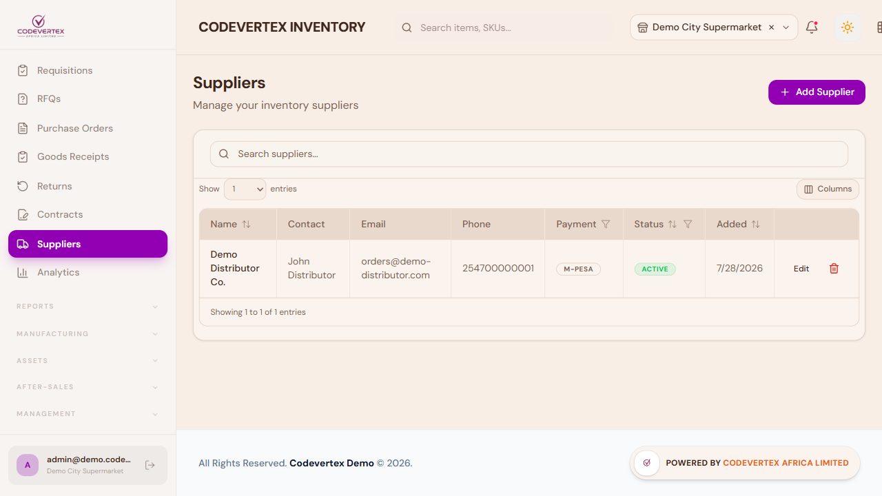
Task: Sort table by Name column
Action: 246,224
